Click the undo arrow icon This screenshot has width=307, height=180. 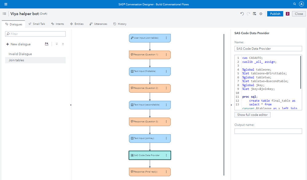(242, 14)
